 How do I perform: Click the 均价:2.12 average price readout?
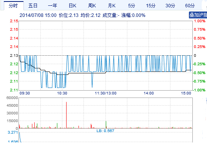pos(90,15)
